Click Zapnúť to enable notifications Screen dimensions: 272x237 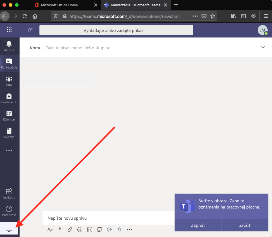(198, 225)
